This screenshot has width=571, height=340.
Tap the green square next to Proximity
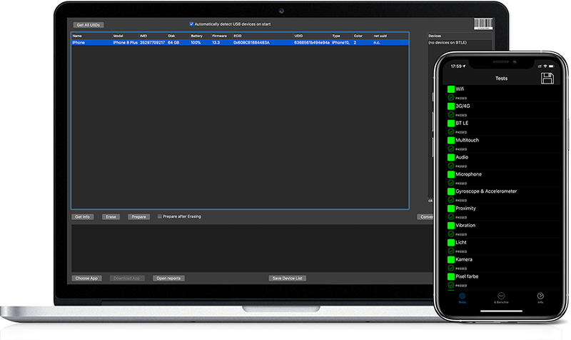tap(451, 209)
